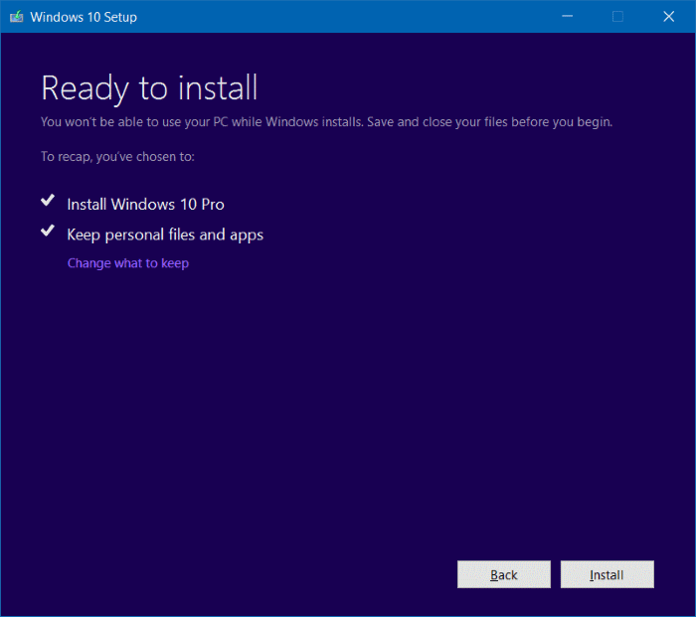
Task: Click the checkmark beside Keep personal files
Action: [x=47, y=231]
